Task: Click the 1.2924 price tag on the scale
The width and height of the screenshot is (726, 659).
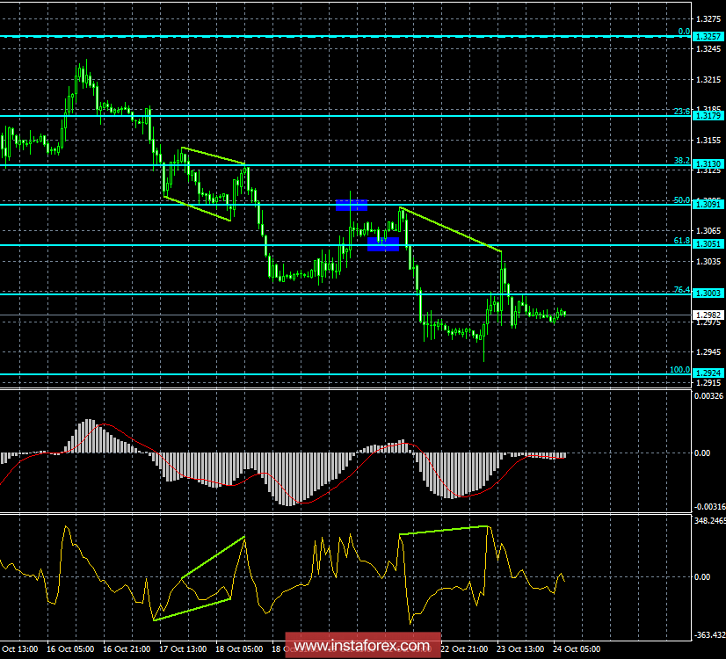Action: pyautogui.click(x=707, y=373)
